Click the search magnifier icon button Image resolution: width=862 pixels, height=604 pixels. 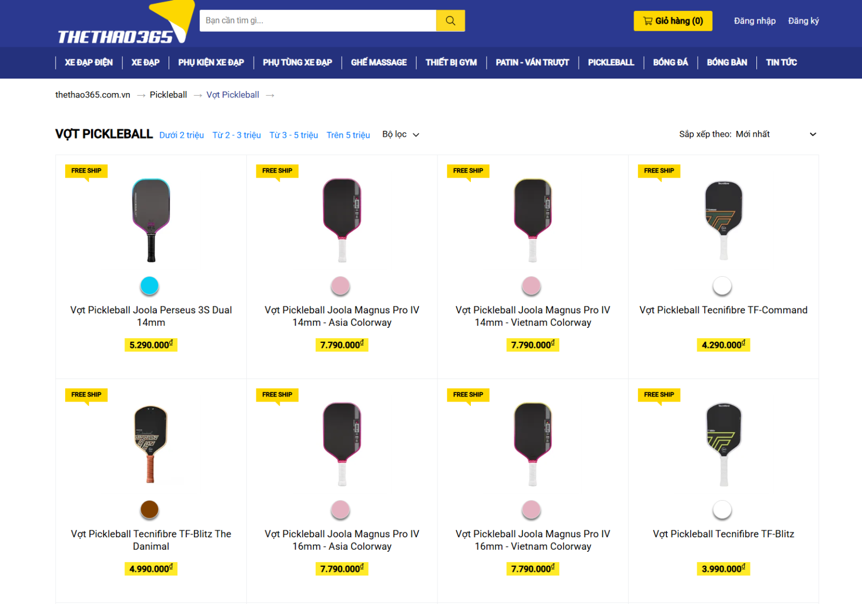450,20
